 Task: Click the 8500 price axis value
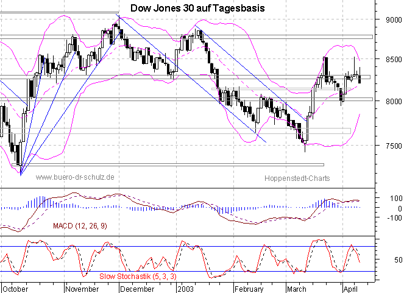[394, 60]
